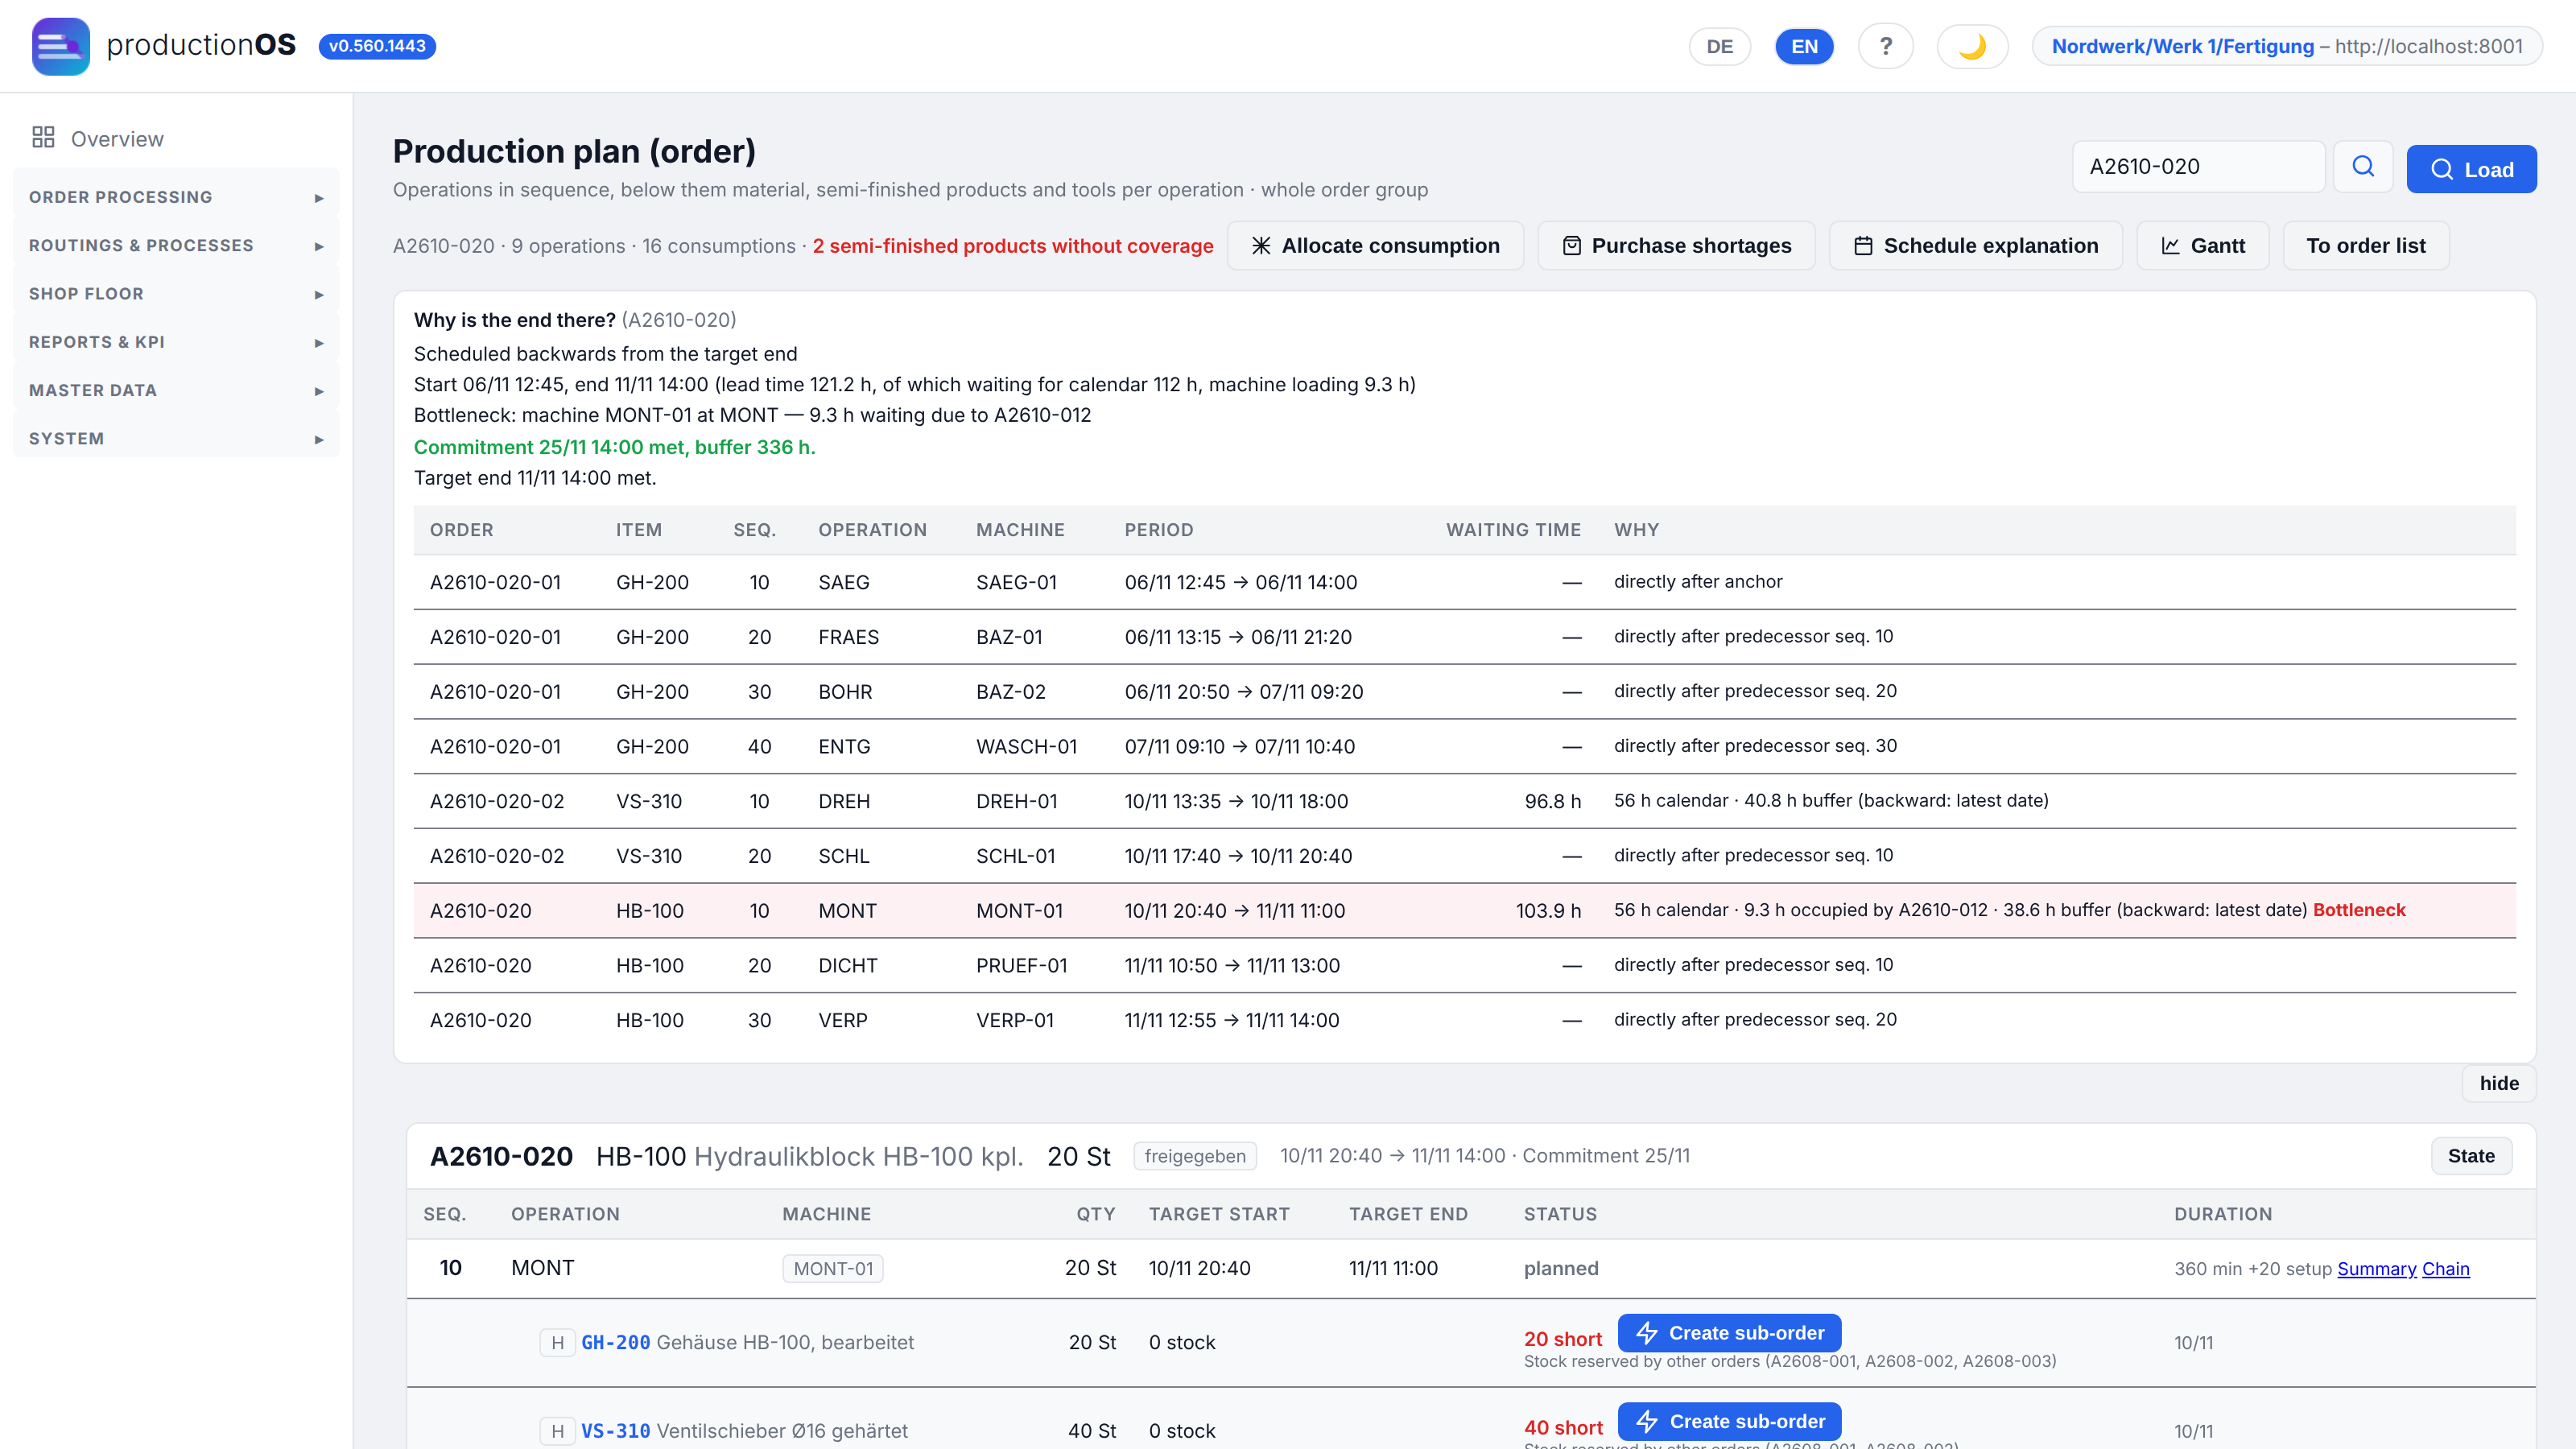The height and width of the screenshot is (1449, 2576).
Task: Click the State button
Action: pyautogui.click(x=2471, y=1156)
